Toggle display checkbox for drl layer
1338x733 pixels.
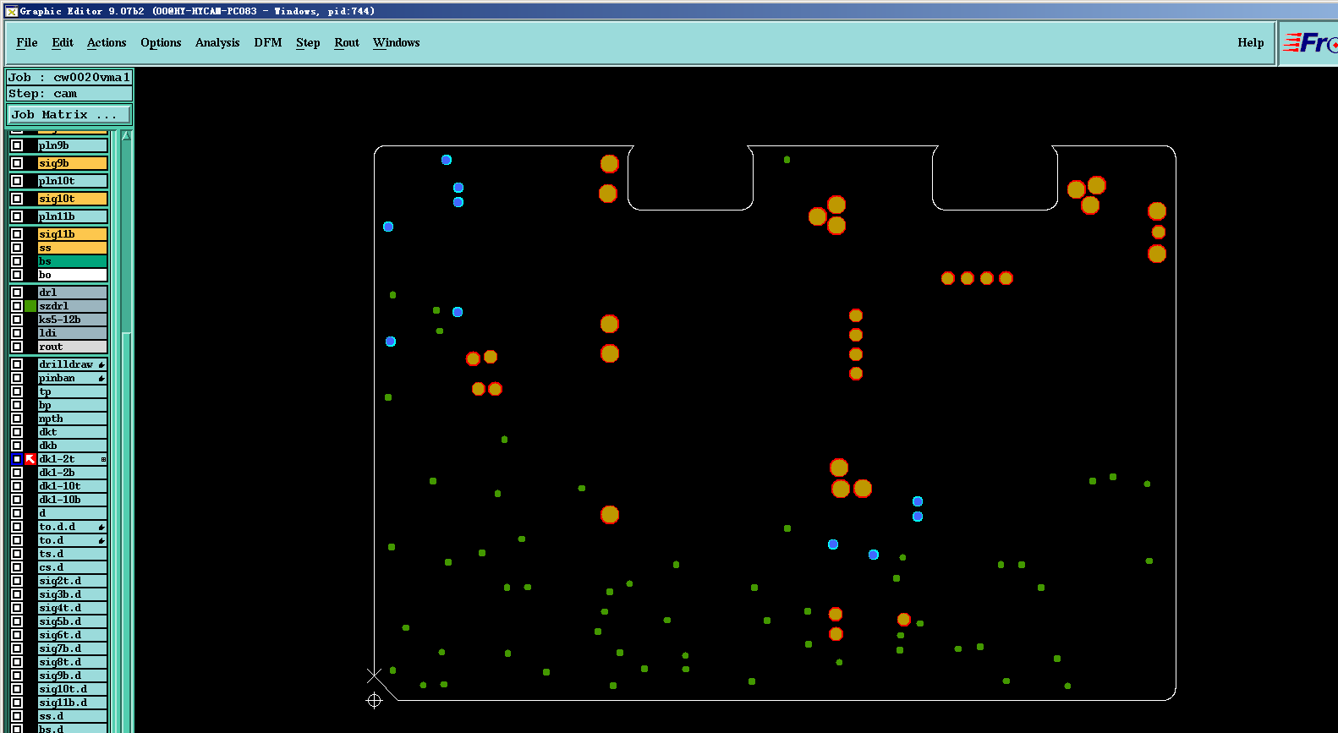[x=17, y=293]
